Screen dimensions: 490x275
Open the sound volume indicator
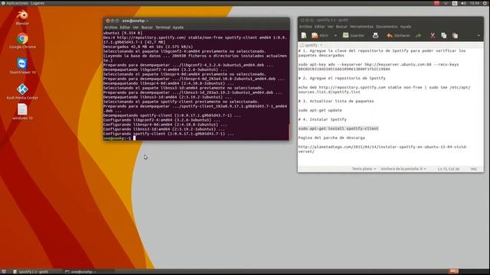(x=463, y=3)
